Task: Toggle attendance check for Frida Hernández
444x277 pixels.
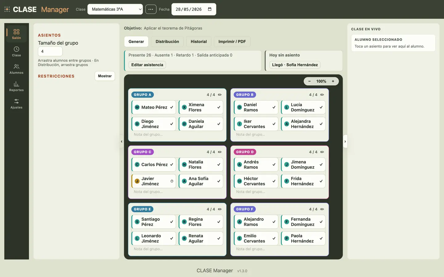Action: (x=321, y=181)
